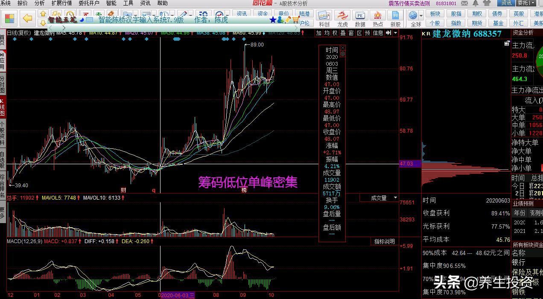The height and width of the screenshot is (299, 543).
Task: Open the 智能 menu
Action: pos(111,3)
